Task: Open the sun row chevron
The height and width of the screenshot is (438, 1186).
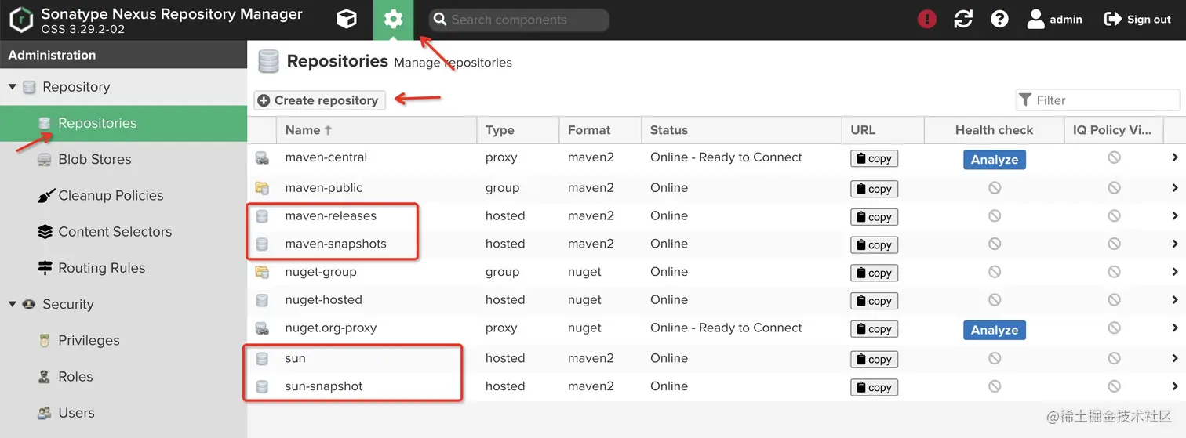Action: pos(1174,358)
